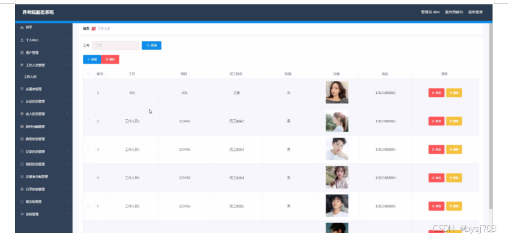Tick the checkbox for row 1 (工号 001)
Screen dimensions: 508x238
[88, 93]
